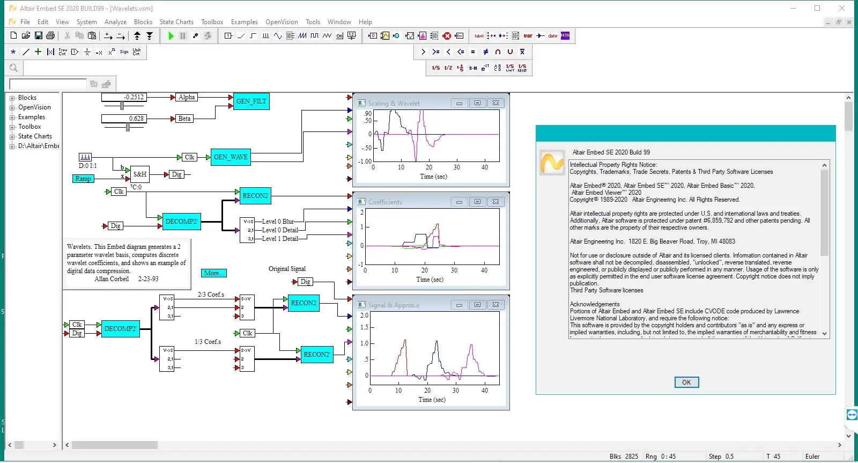Insert the On button block from the toolbar
The height and width of the screenshot is (463, 858).
339,36
